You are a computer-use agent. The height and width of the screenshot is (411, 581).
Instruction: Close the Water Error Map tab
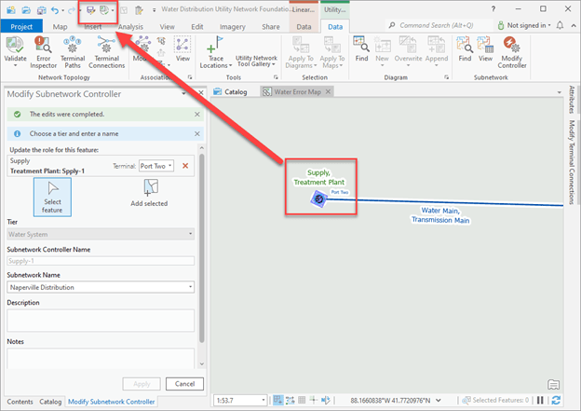(328, 91)
